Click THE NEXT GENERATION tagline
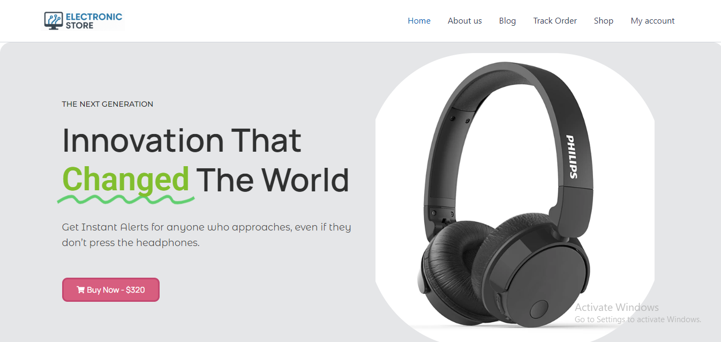 point(108,104)
